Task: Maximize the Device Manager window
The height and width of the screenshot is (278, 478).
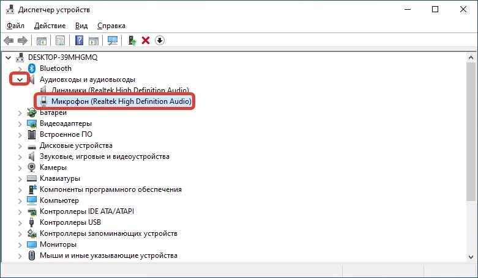Action: (x=435, y=9)
